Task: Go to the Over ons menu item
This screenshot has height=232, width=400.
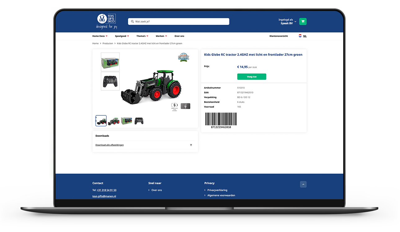Action: tap(179, 36)
